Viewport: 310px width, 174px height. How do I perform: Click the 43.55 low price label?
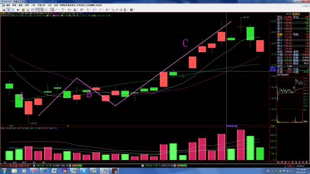tap(34, 123)
